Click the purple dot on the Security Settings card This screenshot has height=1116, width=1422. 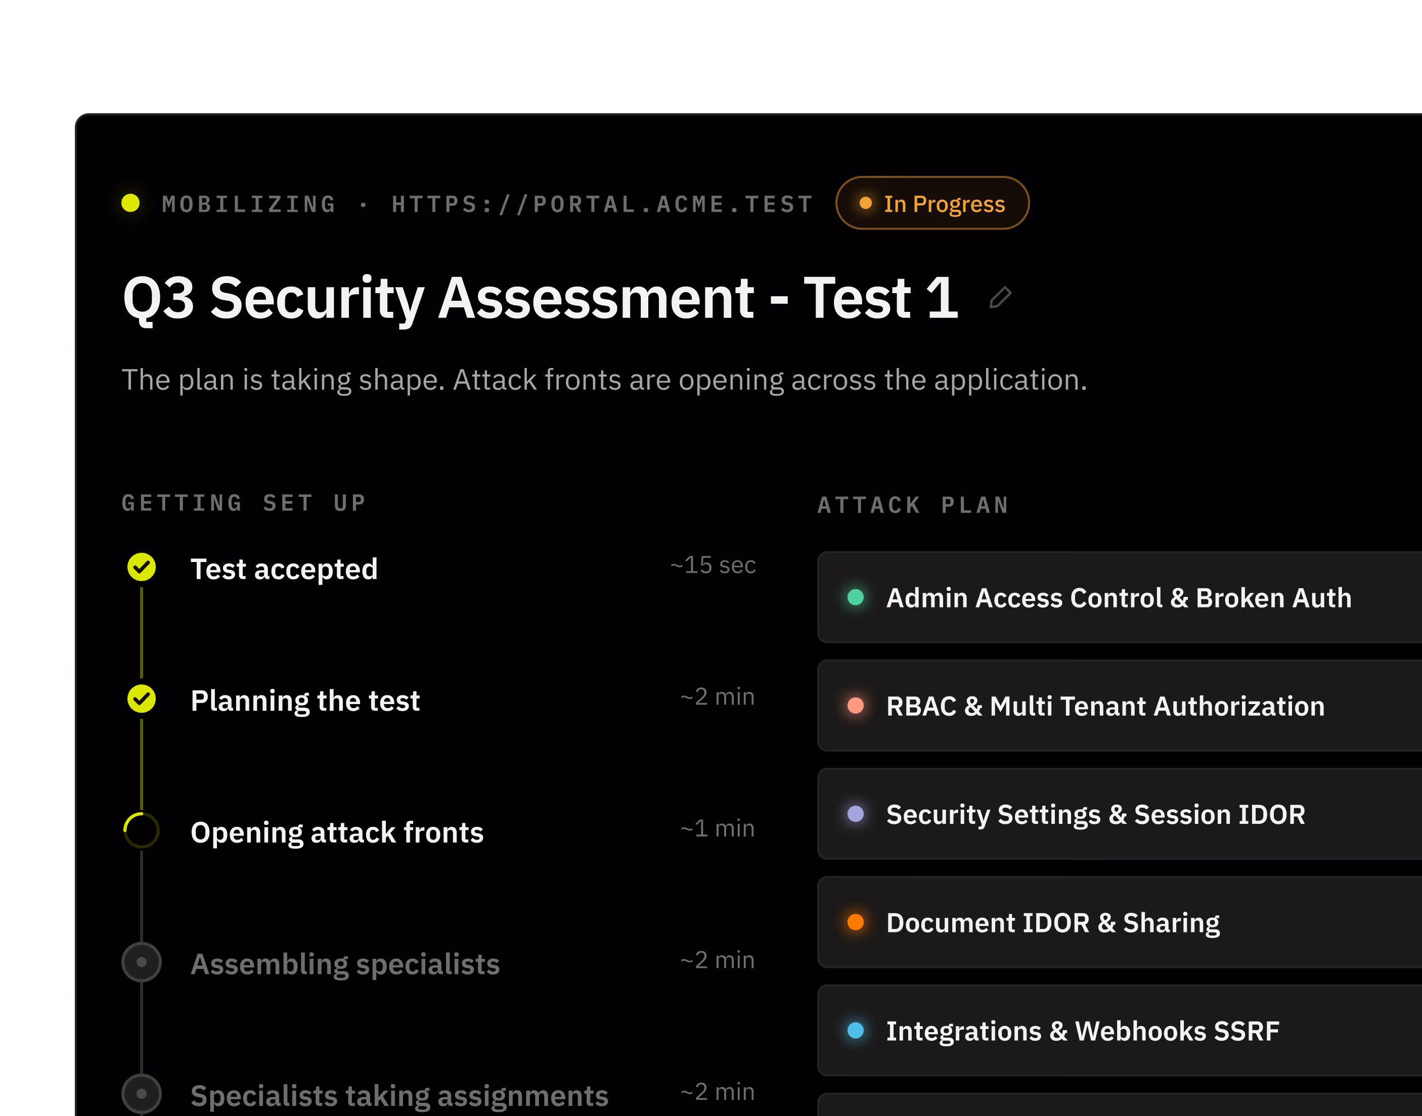pos(855,813)
